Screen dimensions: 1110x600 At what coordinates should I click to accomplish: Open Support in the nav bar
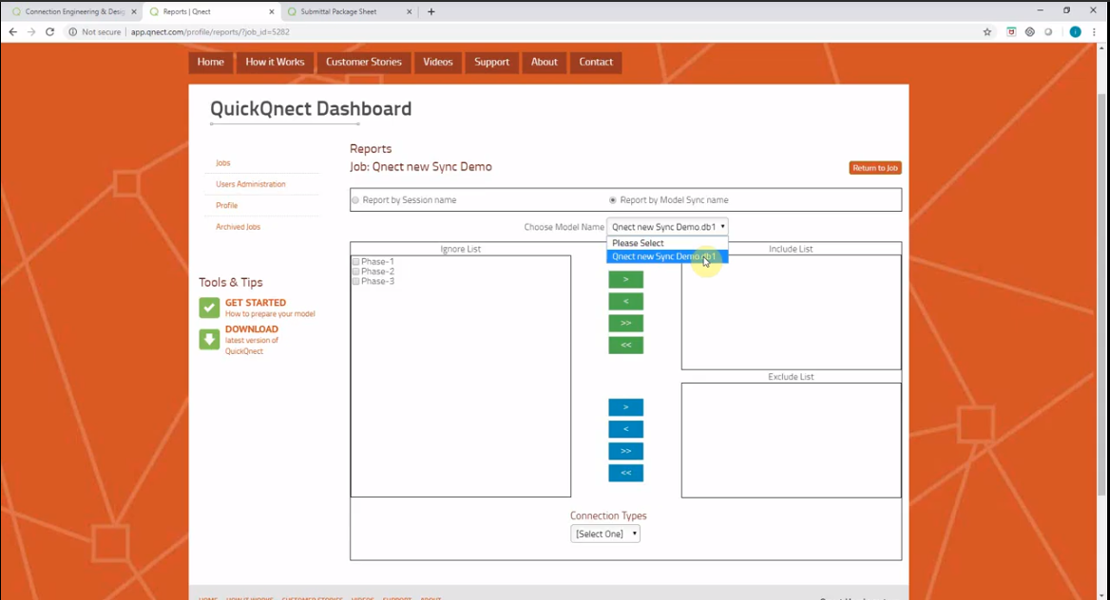point(492,63)
